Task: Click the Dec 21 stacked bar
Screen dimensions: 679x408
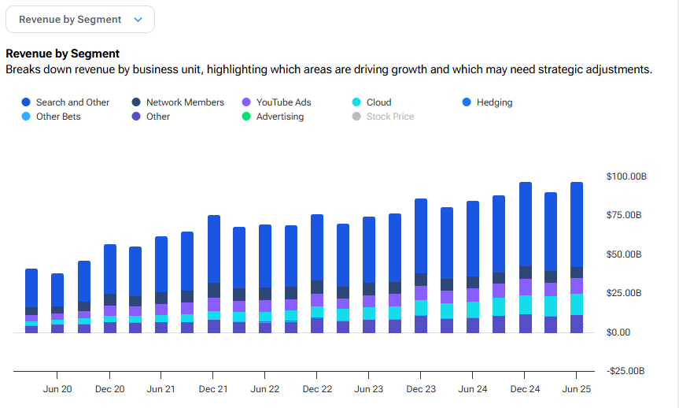Action: tap(213, 268)
